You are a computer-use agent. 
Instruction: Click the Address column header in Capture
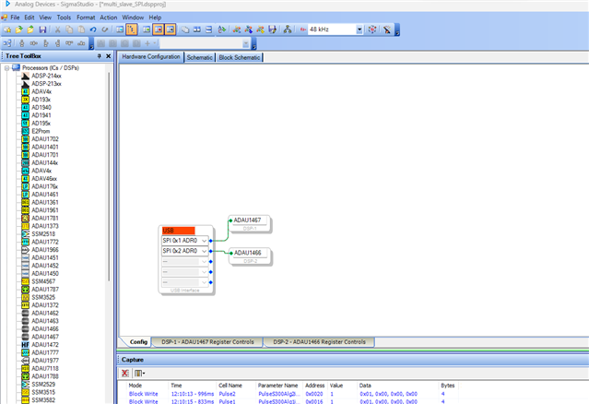(315, 386)
